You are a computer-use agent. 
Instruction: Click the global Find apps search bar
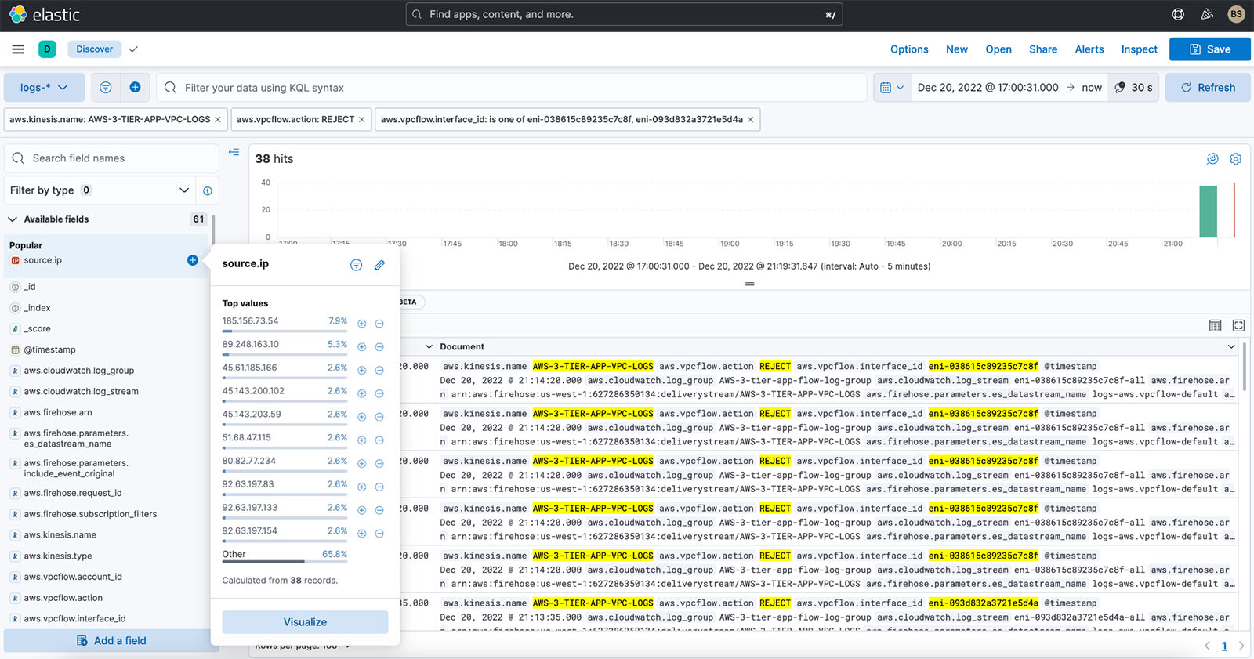[624, 14]
